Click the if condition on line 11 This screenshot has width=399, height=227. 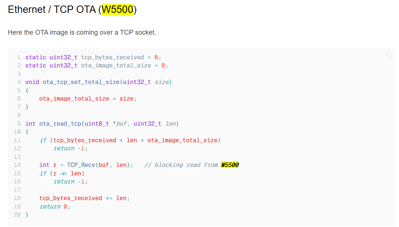[137, 140]
